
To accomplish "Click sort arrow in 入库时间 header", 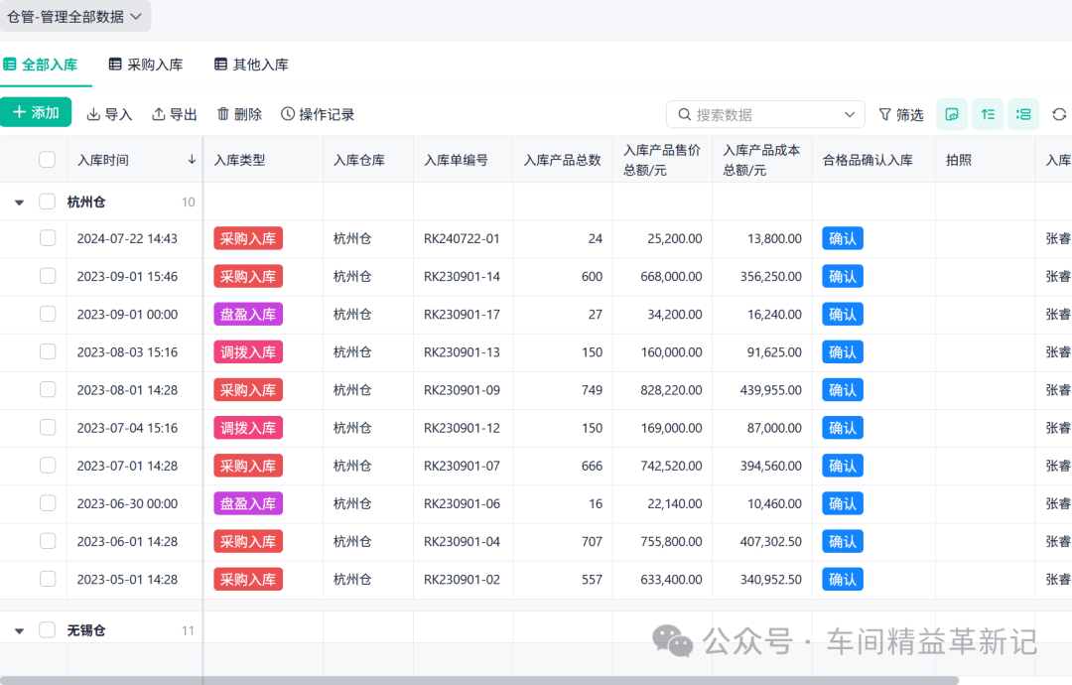I will 193,159.
